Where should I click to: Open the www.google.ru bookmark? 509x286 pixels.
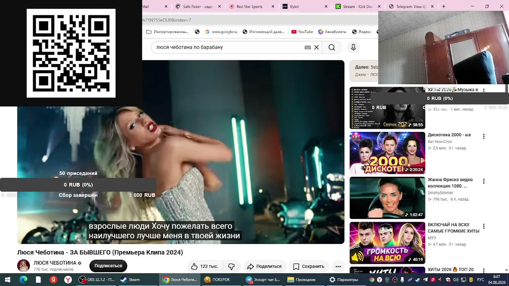click(221, 32)
